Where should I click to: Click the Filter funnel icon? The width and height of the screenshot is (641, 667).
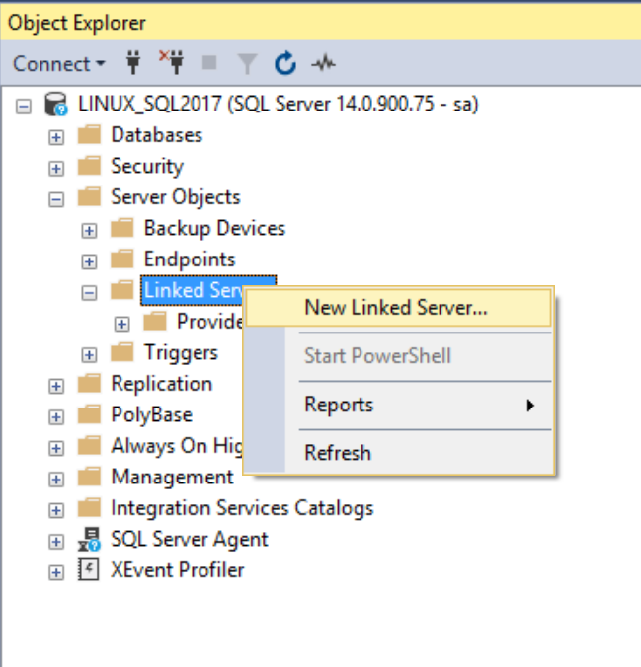coord(247,64)
